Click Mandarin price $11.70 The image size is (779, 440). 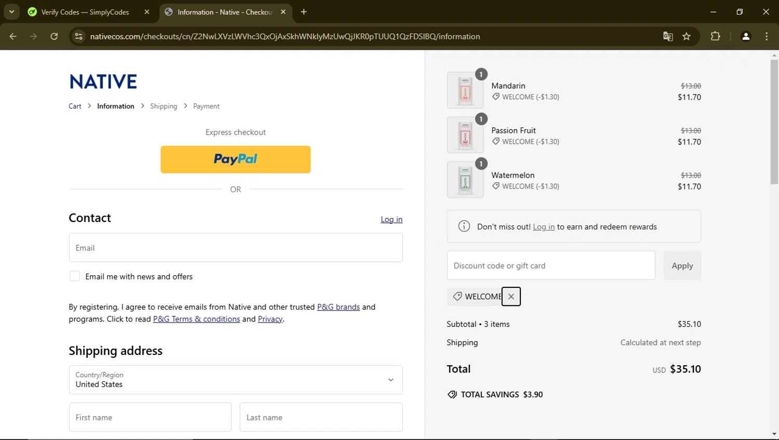coord(689,97)
